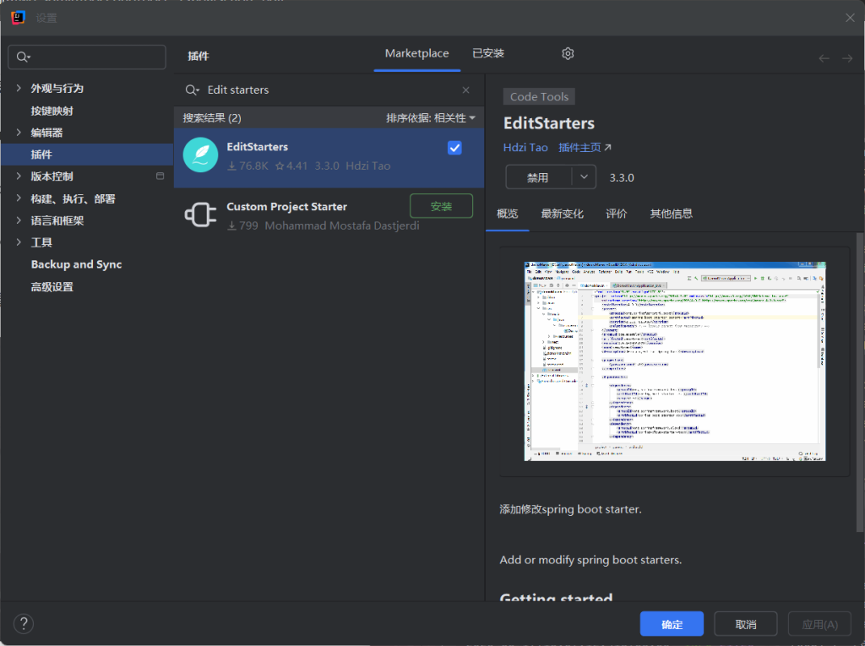Select the 概览 tab
The image size is (865, 646).
click(x=508, y=214)
